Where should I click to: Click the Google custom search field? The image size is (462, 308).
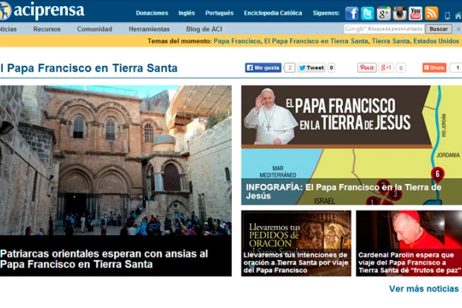[384, 29]
